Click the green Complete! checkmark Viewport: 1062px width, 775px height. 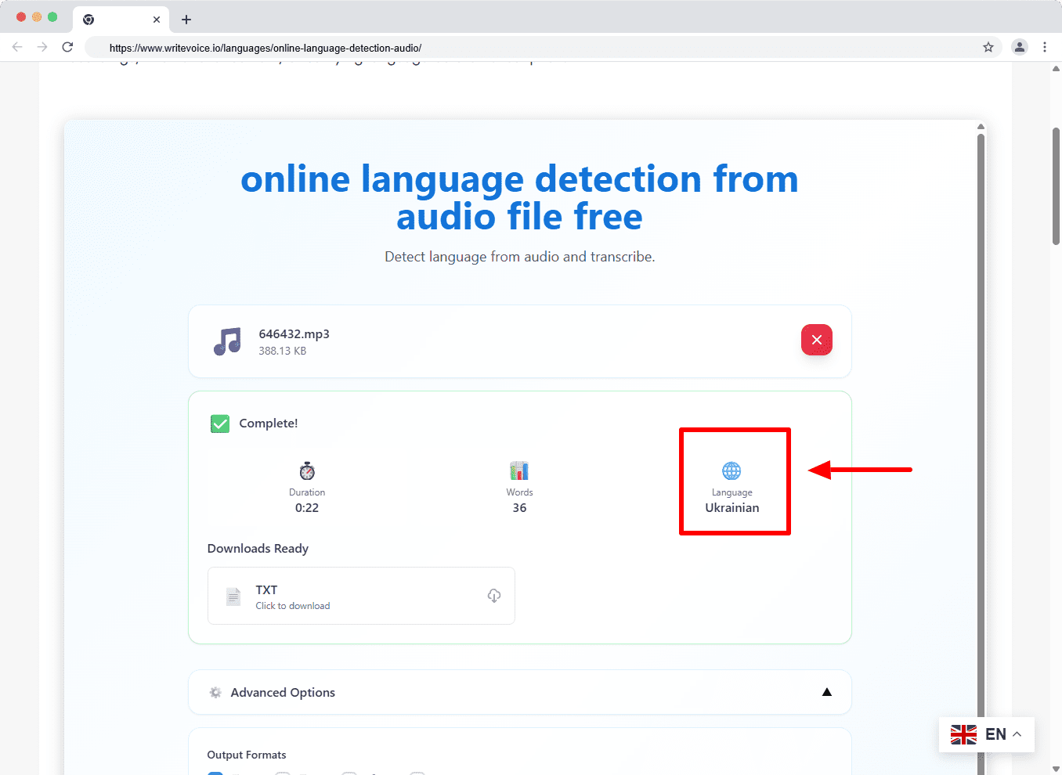pyautogui.click(x=220, y=424)
